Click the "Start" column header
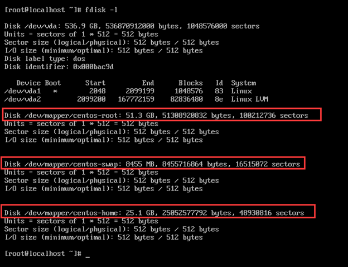 (95, 83)
